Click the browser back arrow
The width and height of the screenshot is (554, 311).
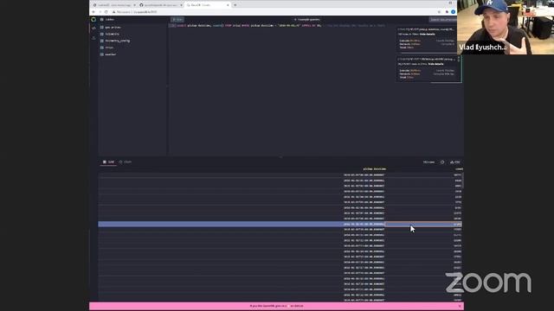pyautogui.click(x=93, y=12)
